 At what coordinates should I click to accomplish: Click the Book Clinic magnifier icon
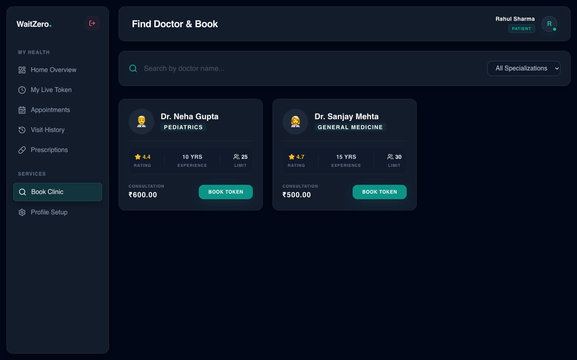coord(22,192)
